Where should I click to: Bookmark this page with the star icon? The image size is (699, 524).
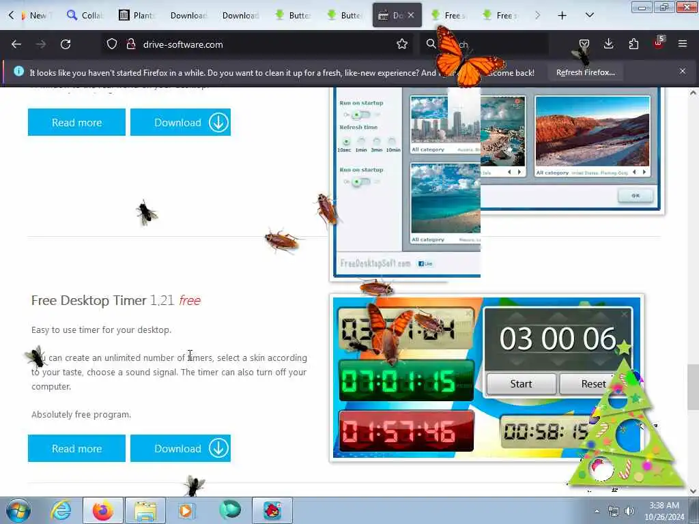coord(401,44)
